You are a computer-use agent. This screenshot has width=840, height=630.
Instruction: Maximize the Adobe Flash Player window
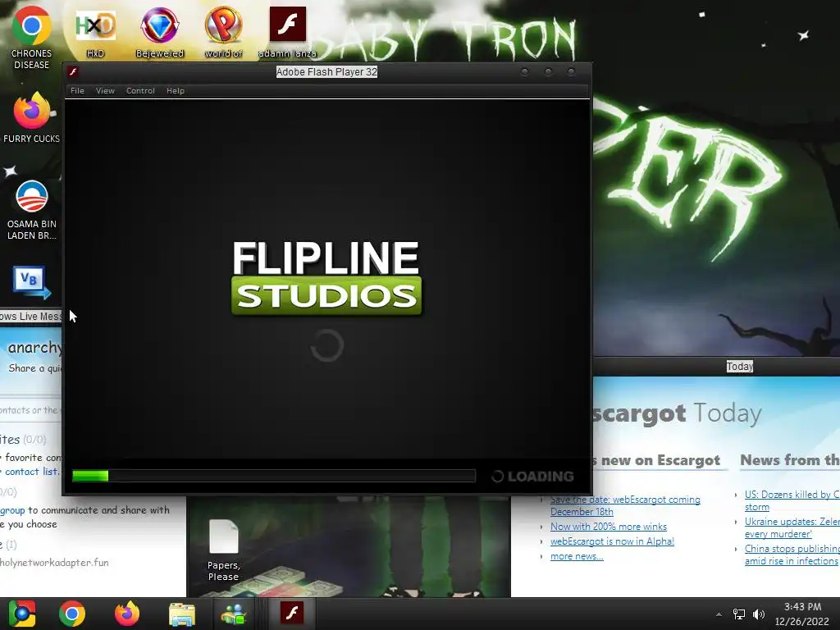(548, 72)
